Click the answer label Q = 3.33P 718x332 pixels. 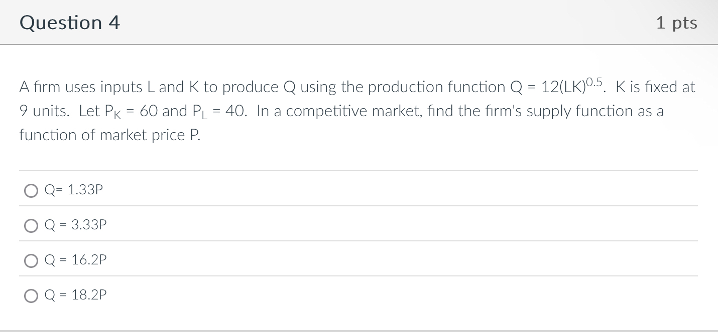[75, 225]
